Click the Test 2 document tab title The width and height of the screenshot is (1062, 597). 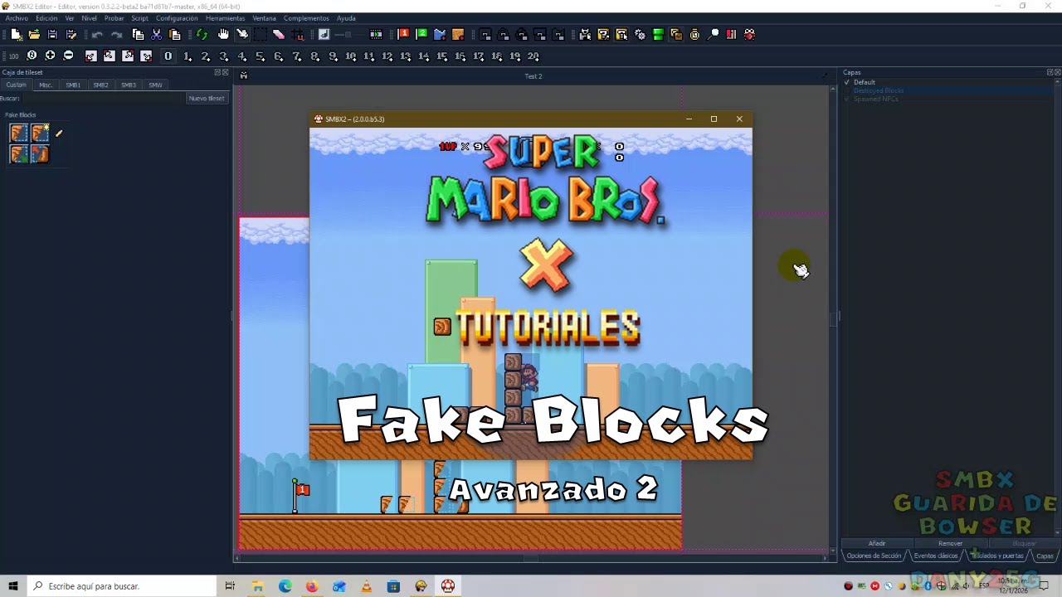(x=533, y=76)
